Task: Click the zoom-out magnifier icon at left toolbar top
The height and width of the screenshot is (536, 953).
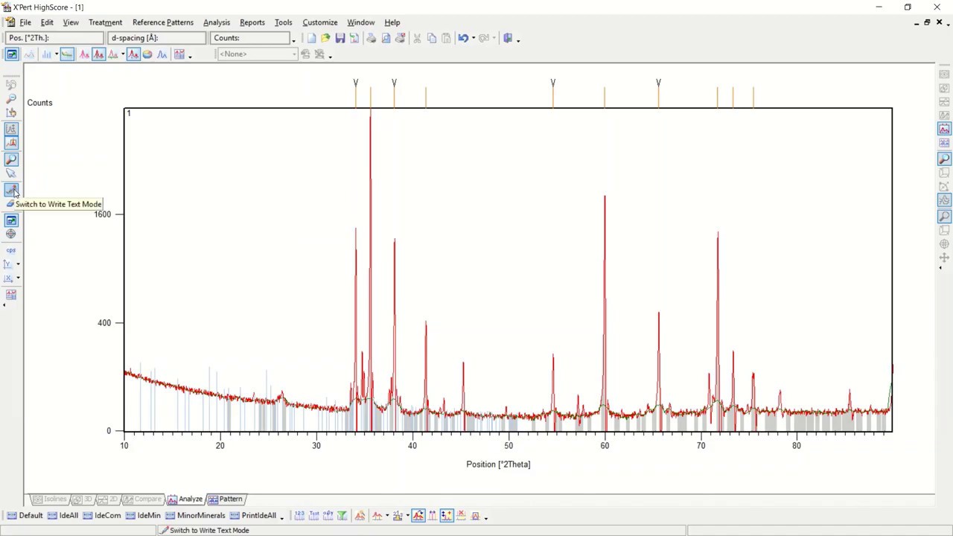Action: pos(11,98)
